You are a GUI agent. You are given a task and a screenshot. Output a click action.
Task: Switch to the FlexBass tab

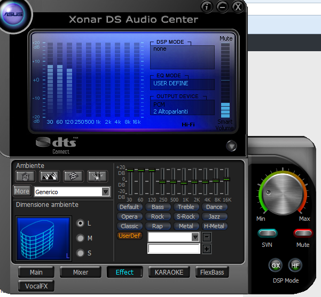[x=212, y=272]
